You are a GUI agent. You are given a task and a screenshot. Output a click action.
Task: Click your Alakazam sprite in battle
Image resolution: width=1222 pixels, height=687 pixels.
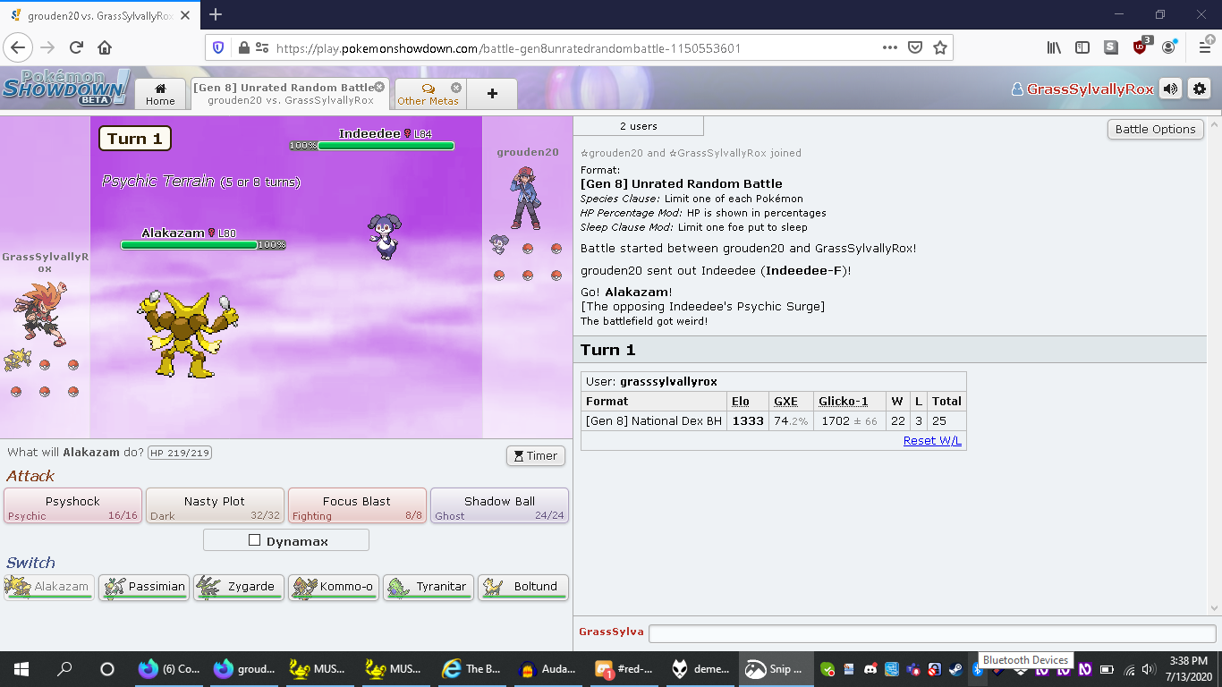pos(188,335)
